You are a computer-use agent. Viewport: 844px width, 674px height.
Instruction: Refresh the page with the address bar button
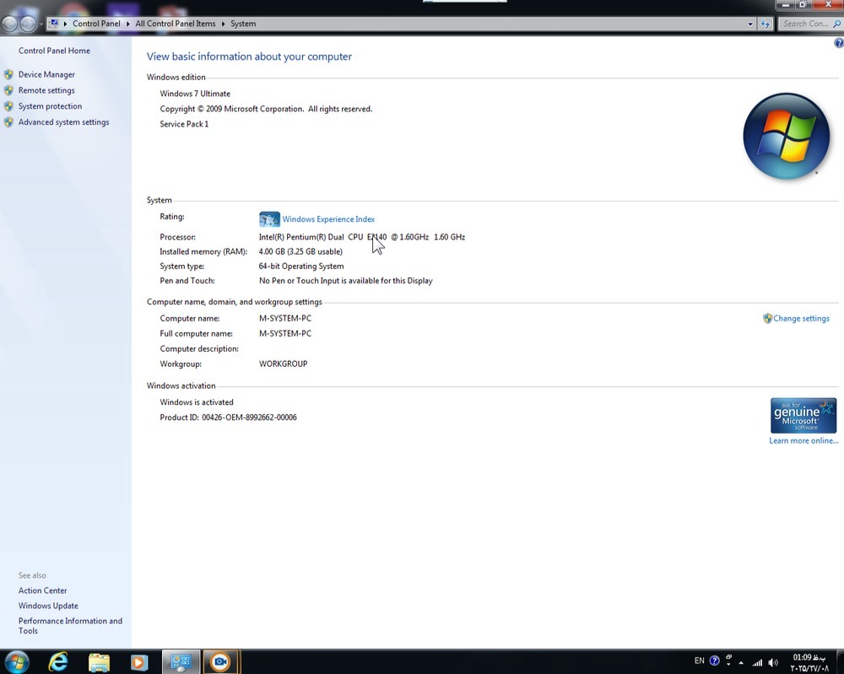(x=765, y=24)
